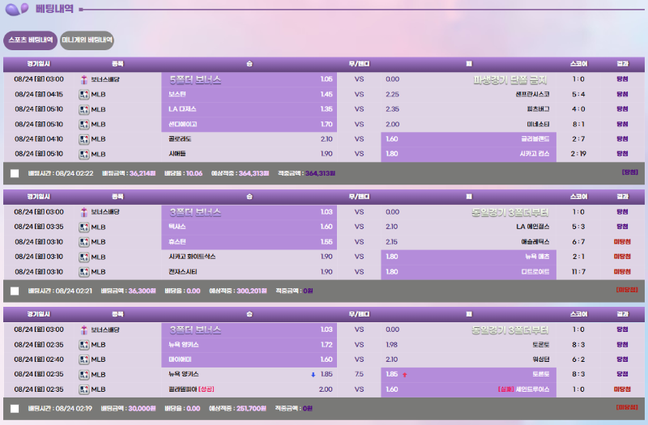Image resolution: width=648 pixels, height=425 pixels.
Task: Click the MLB icon in the 캔자스시티 row
Action: [84, 272]
